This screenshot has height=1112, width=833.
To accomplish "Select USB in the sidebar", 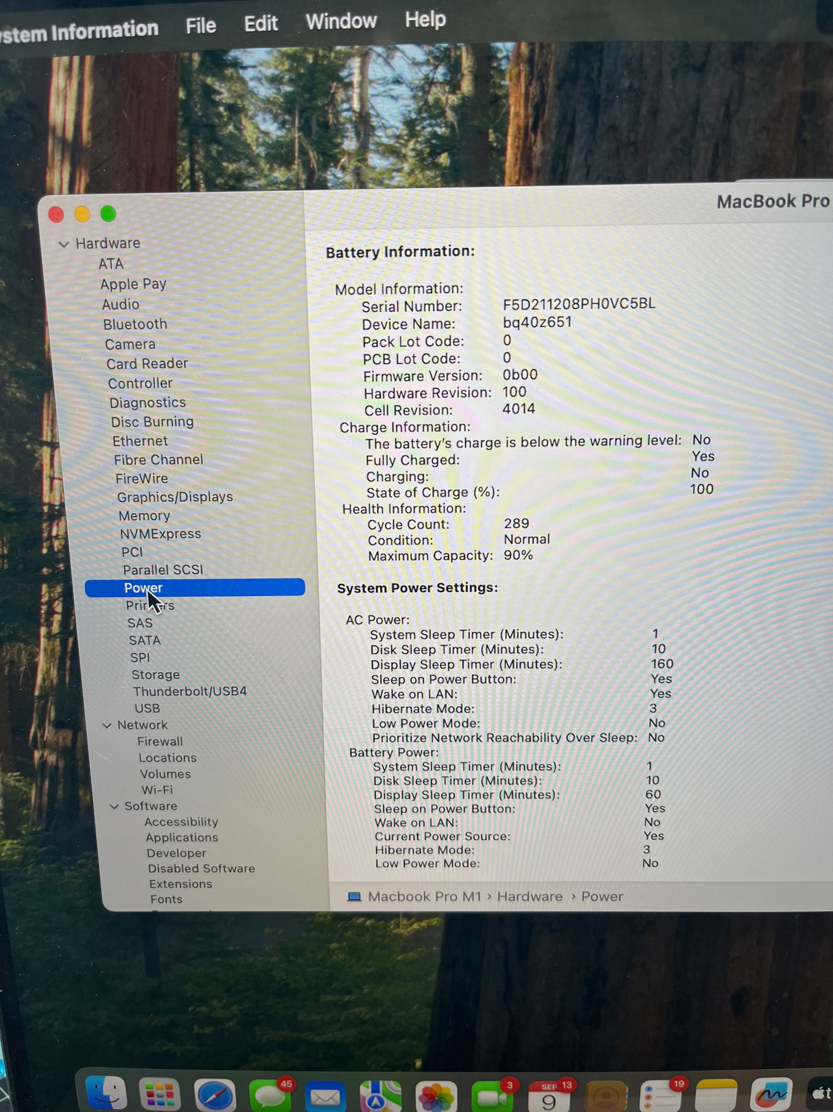I will click(x=147, y=708).
